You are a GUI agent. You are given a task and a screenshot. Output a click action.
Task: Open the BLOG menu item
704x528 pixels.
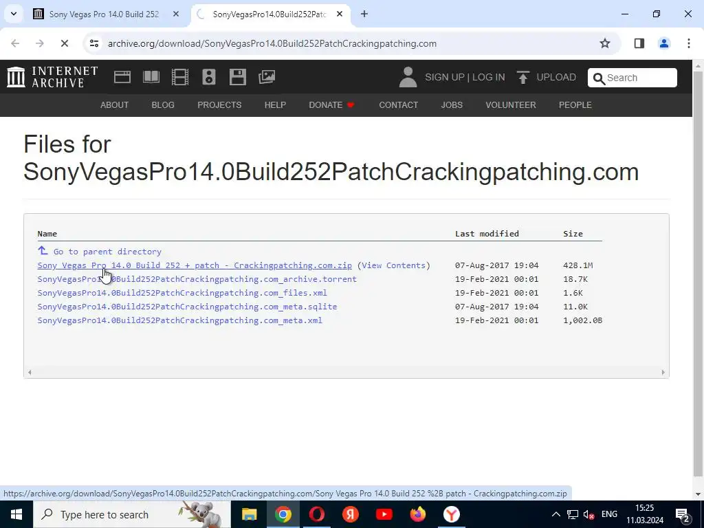[163, 105]
